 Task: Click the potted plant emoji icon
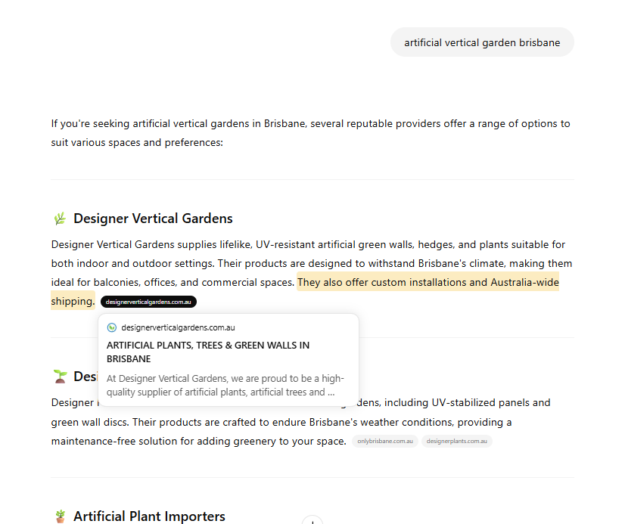[x=60, y=516]
